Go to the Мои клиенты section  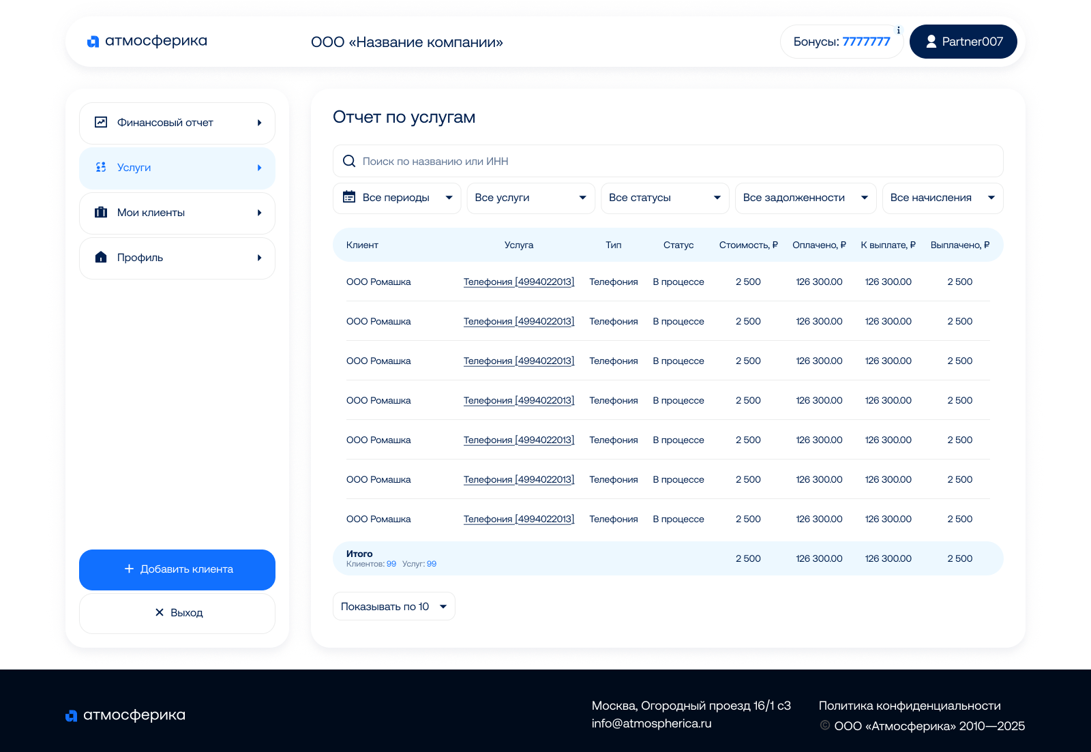pos(177,213)
